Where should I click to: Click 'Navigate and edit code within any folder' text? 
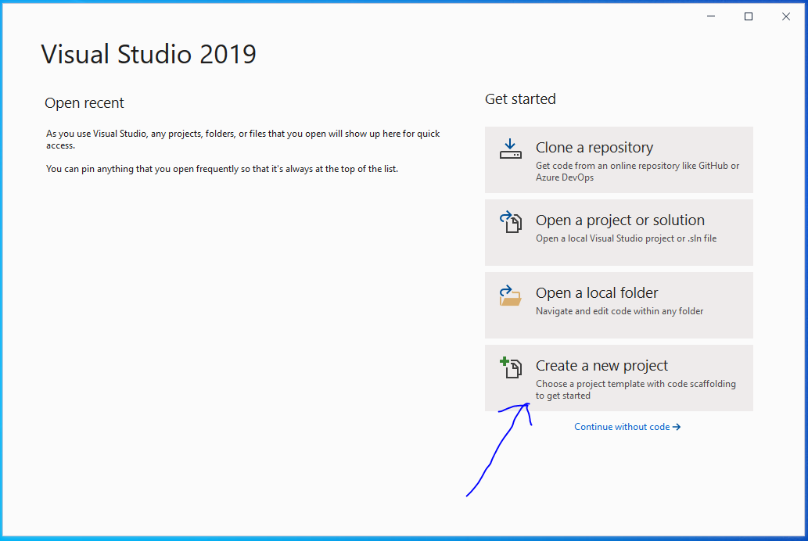pyautogui.click(x=619, y=311)
